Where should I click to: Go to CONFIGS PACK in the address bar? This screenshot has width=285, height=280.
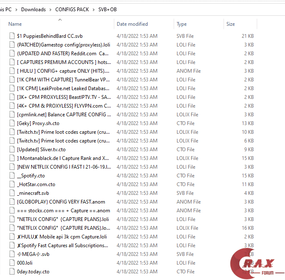click(x=72, y=10)
